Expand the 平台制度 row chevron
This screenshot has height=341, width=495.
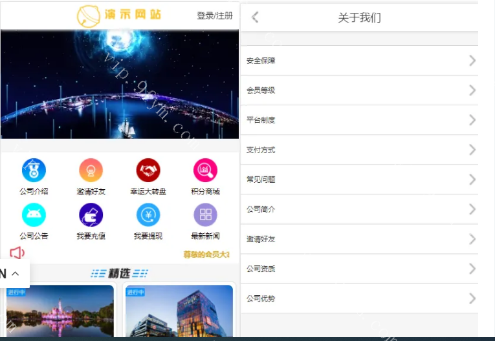(x=472, y=120)
